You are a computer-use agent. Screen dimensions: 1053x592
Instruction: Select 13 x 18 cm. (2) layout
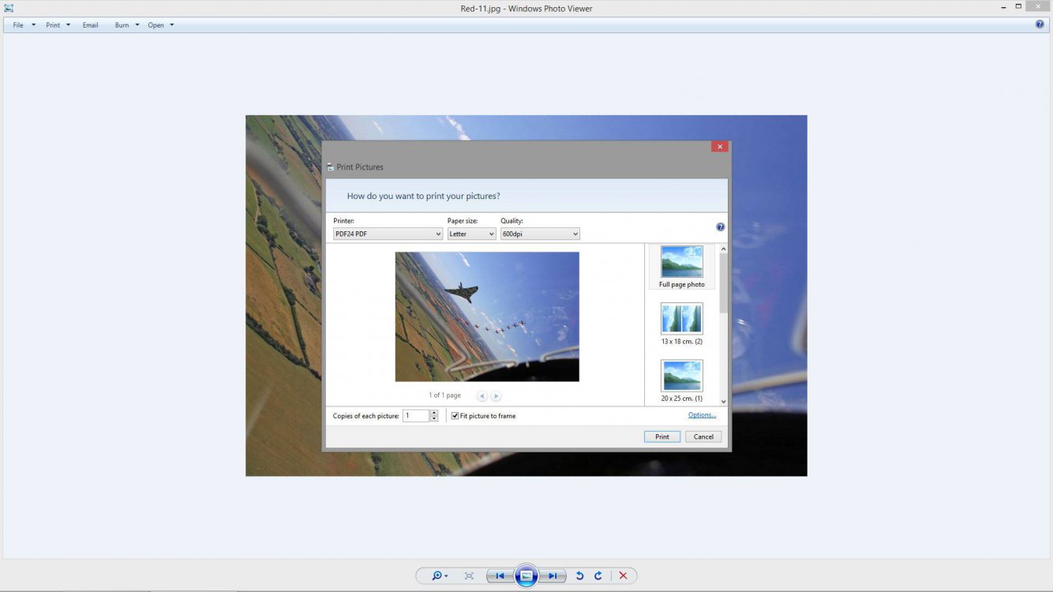pyautogui.click(x=682, y=324)
